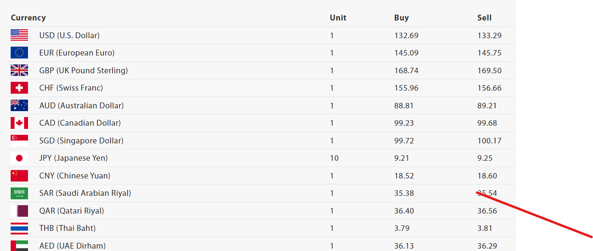The image size is (593, 251).
Task: Click the Sell column header
Action: (484, 18)
